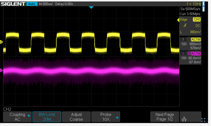Toggle Adjust between Coarse and Fine
Viewport: 211px width, 126px height.
pyautogui.click(x=76, y=117)
